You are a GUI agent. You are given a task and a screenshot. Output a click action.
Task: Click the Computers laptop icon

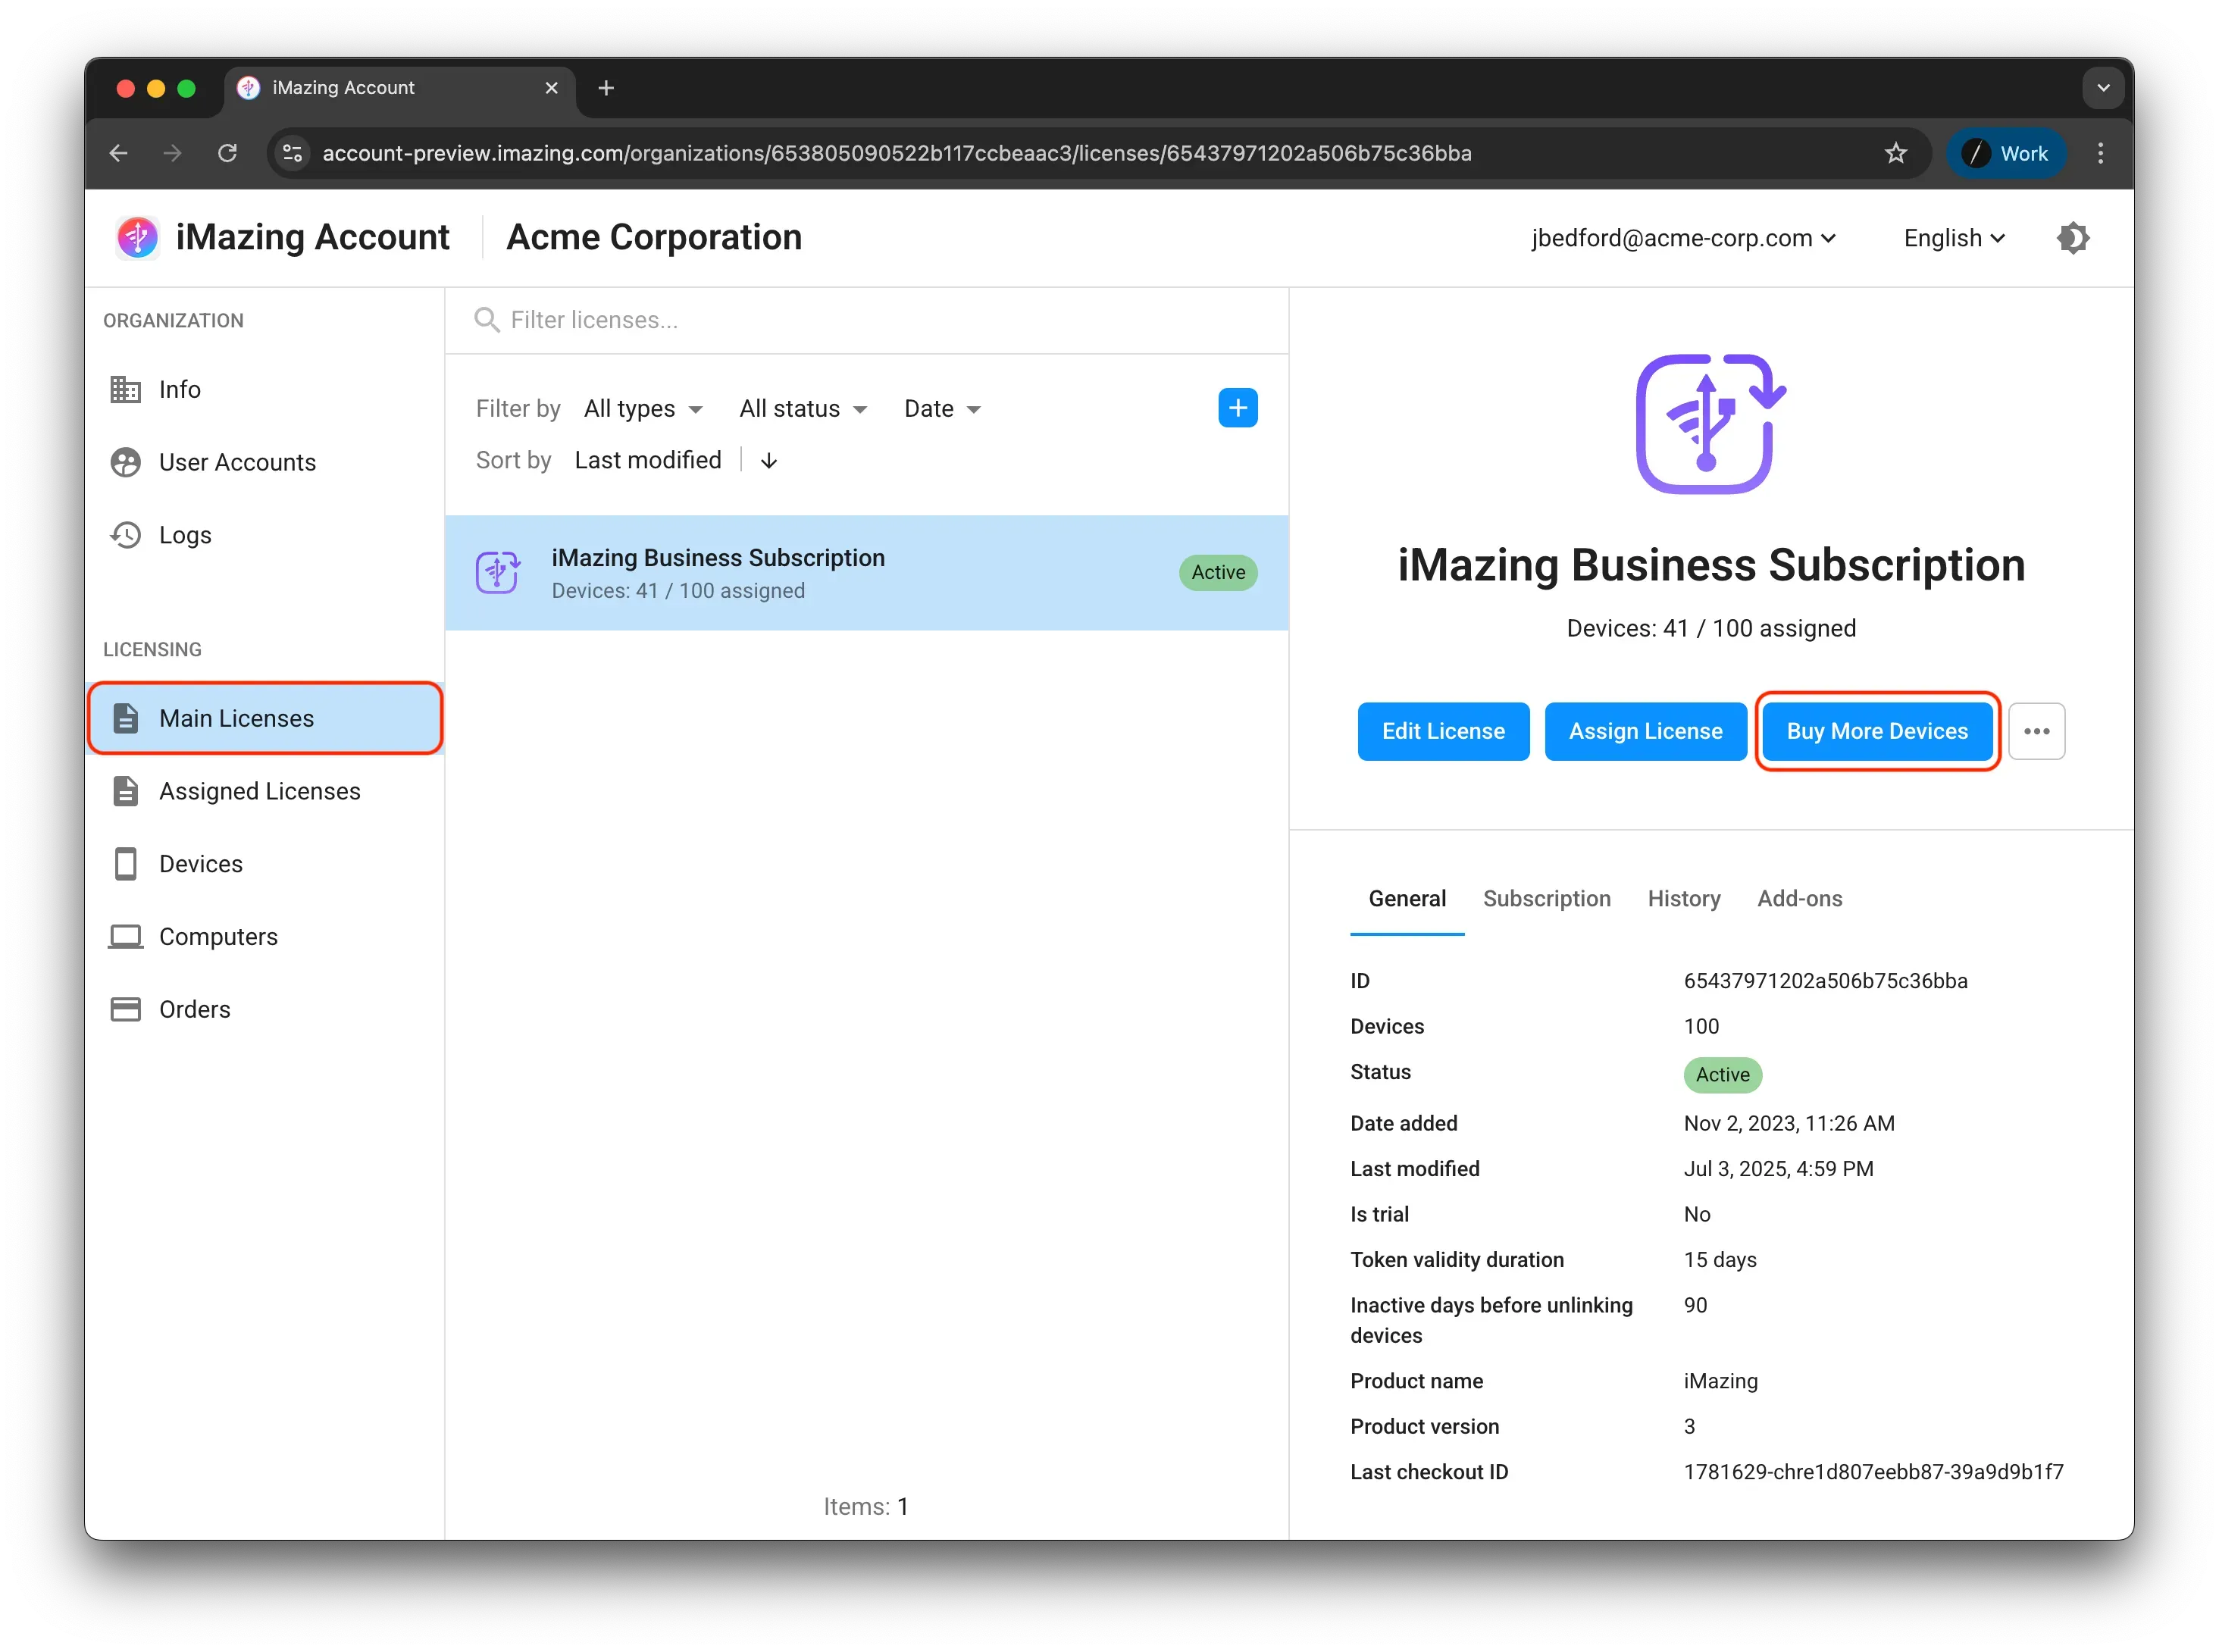coord(125,937)
